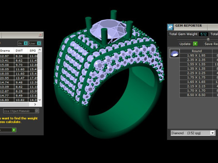Select the 1.70 X 1.70 gem row
The image size is (218, 163).
(x=196, y=91)
